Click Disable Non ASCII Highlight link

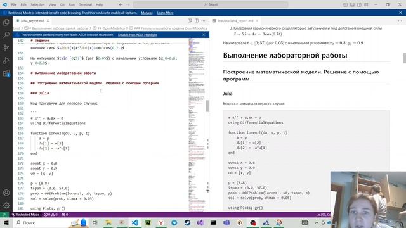138,35
